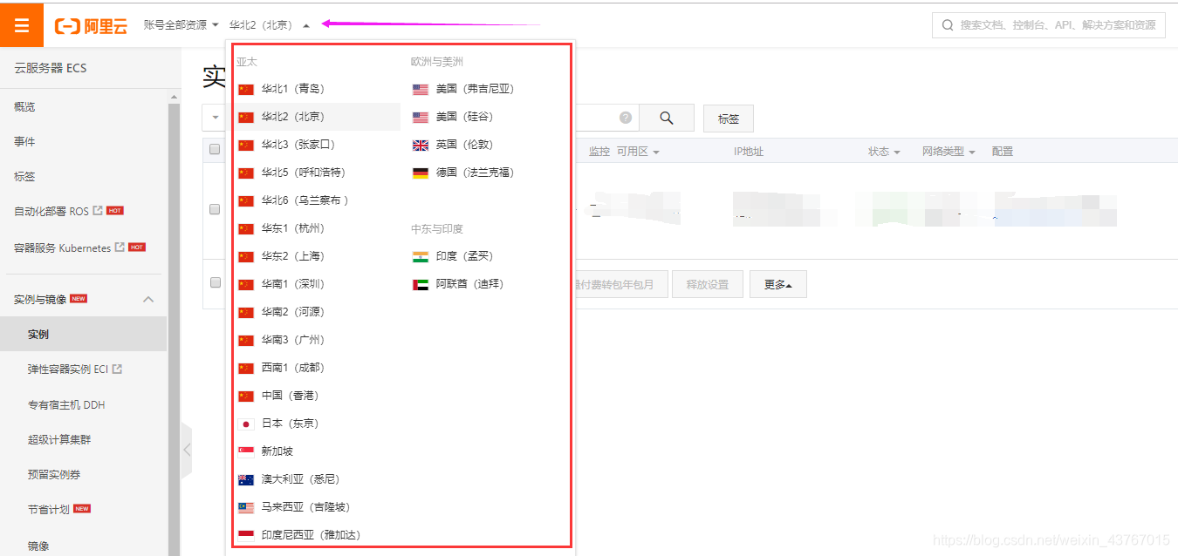Focus the top search documents field

pyautogui.click(x=1049, y=25)
